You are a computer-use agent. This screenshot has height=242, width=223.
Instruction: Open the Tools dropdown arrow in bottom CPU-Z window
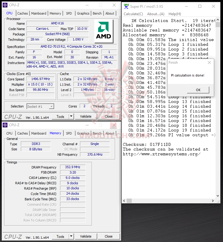click(71, 236)
